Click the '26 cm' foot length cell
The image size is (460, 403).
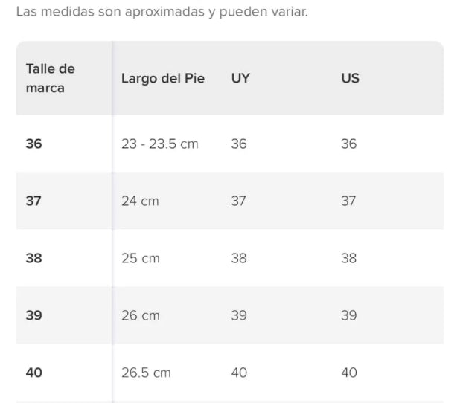click(x=140, y=315)
